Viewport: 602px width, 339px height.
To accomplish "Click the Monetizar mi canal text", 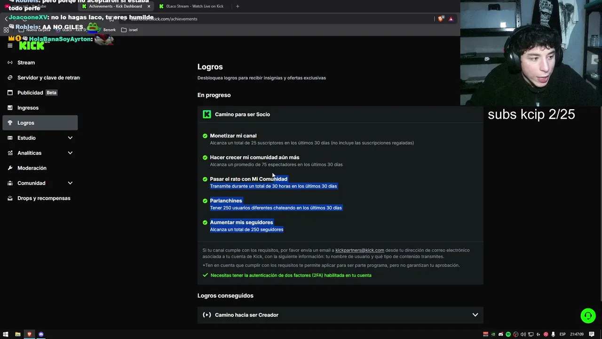I will click(233, 136).
